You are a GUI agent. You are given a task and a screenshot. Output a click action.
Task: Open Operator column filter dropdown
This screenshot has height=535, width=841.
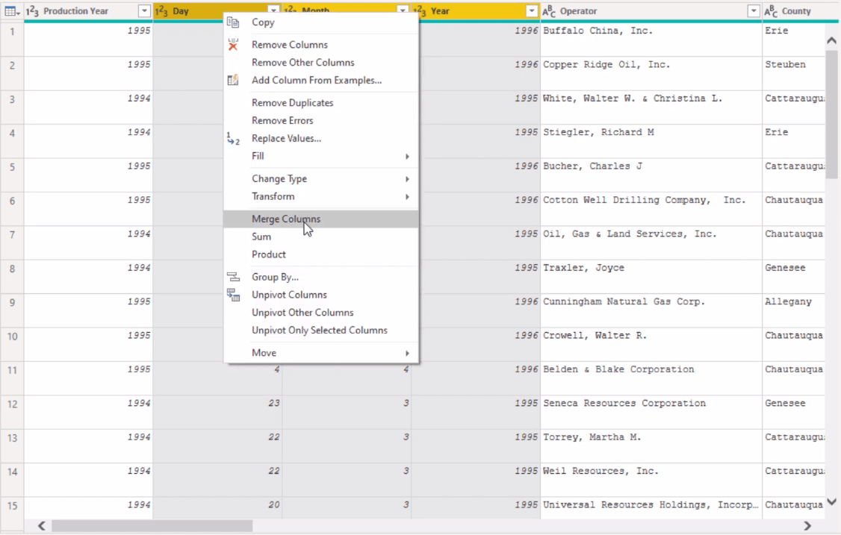click(754, 10)
